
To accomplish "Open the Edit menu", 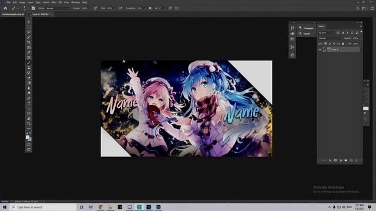I will coord(15,2).
